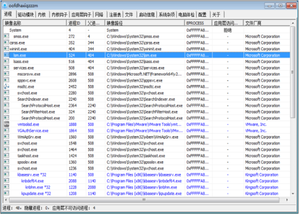Image resolution: width=299 pixels, height=214 pixels.
Task: Switch to the 驱动模块 tab
Action: click(26, 15)
